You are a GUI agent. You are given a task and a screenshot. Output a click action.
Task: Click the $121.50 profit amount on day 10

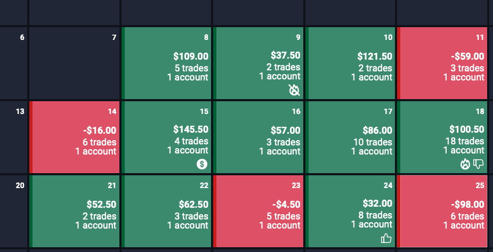(375, 56)
